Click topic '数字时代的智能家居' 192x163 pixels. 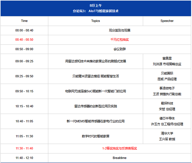pos(95,136)
